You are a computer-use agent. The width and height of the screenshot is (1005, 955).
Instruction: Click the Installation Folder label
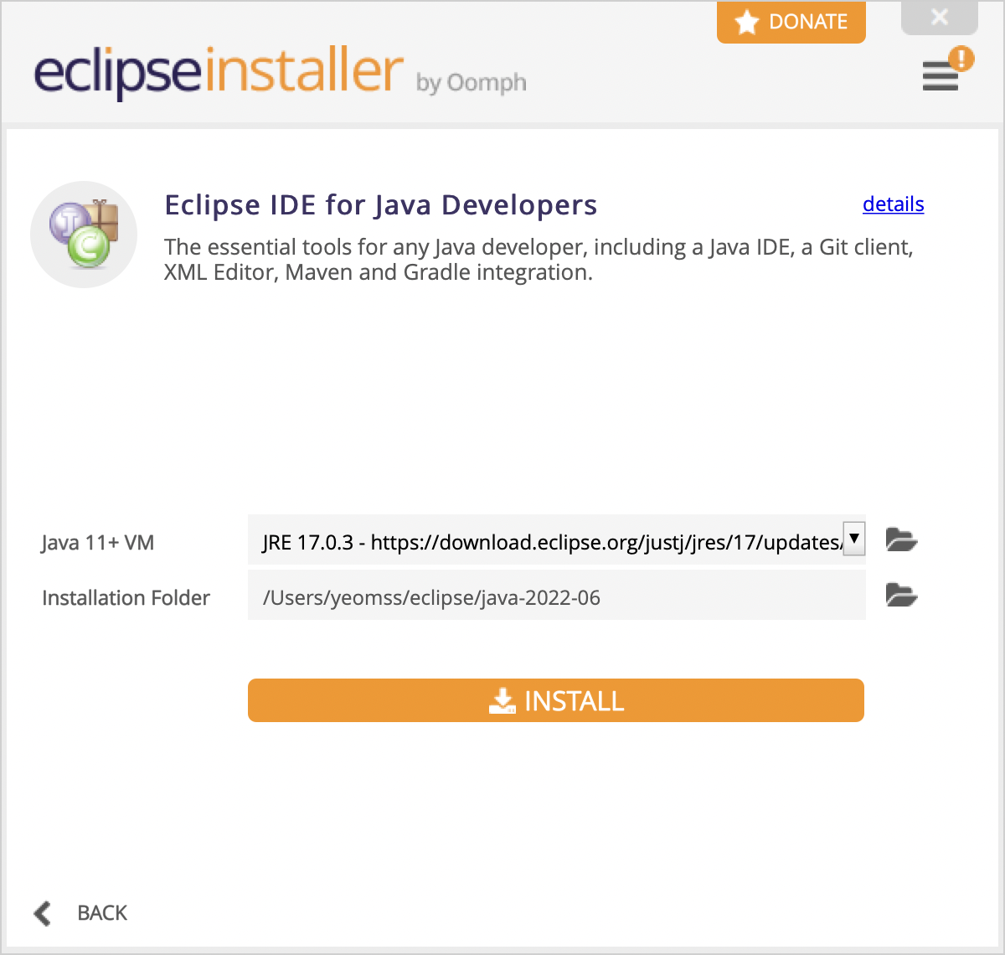pos(126,598)
